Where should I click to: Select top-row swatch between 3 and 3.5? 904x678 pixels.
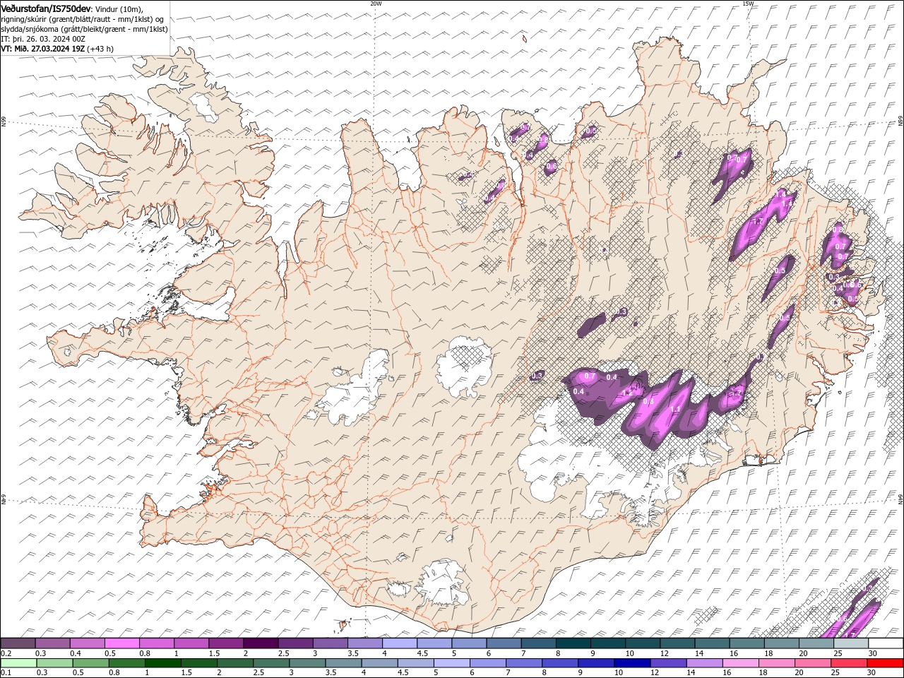pos(330,643)
